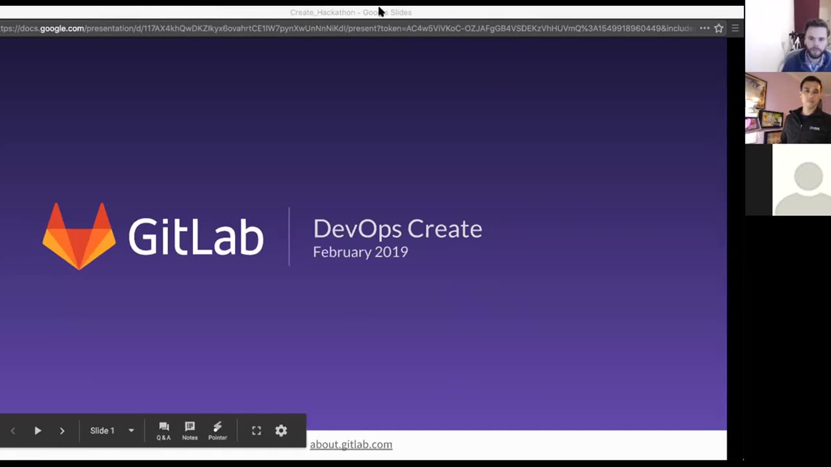Activate the laser Pointer tool
831x467 pixels.
[217, 431]
